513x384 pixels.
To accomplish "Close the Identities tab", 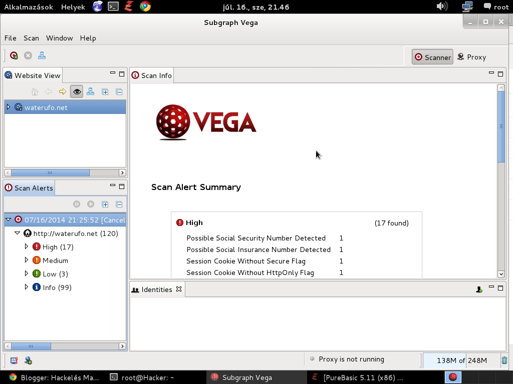I will coord(179,289).
